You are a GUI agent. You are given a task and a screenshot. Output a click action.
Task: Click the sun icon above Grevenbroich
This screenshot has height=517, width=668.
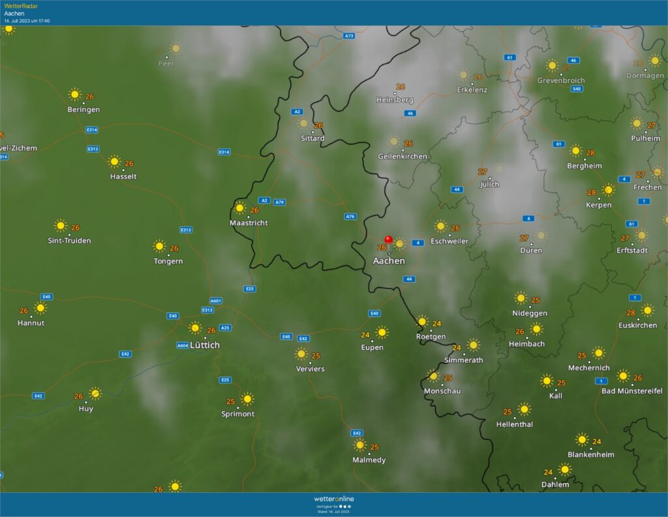[x=552, y=66]
